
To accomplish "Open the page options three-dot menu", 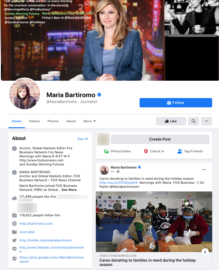I will [x=207, y=121].
